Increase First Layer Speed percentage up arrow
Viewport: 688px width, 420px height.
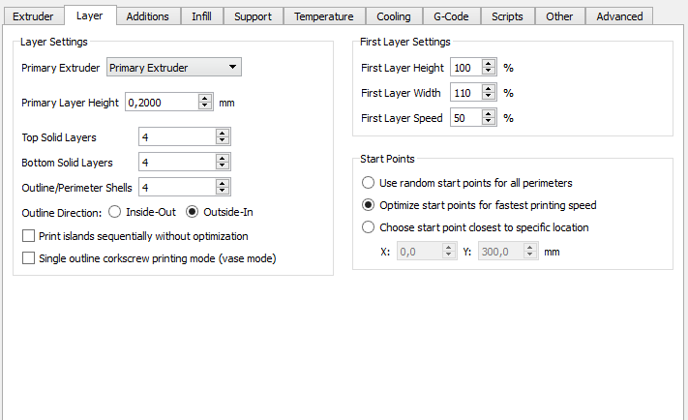coord(488,113)
